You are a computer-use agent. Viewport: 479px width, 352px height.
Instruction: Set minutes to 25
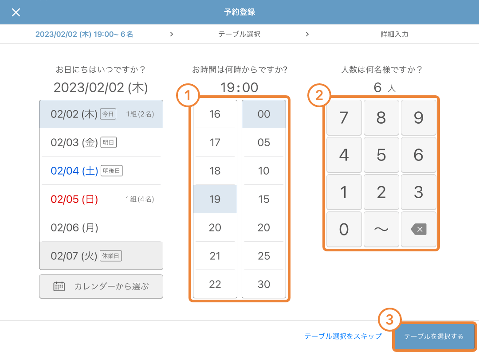[264, 256]
